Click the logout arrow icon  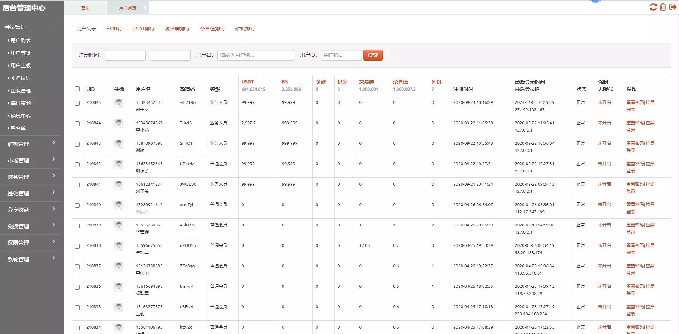(x=673, y=7)
